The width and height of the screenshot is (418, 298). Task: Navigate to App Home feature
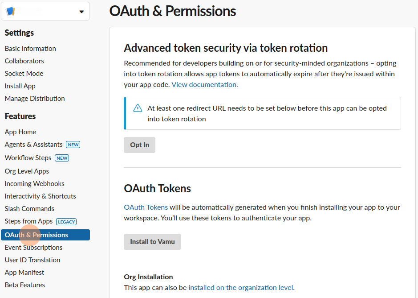point(20,132)
